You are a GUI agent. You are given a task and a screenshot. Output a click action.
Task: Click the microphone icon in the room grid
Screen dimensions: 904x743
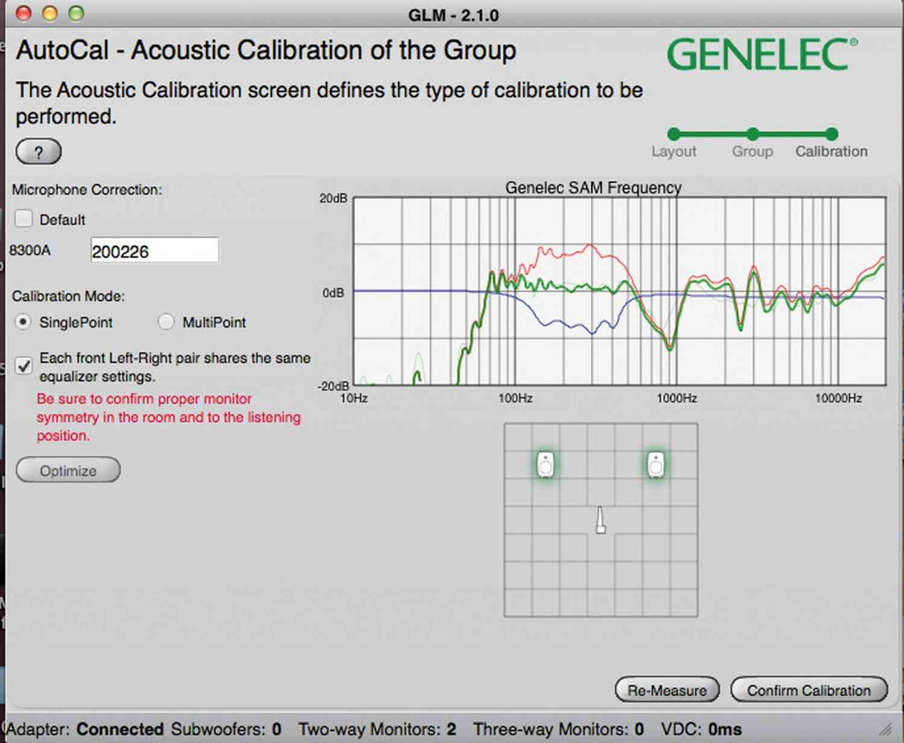pos(600,520)
